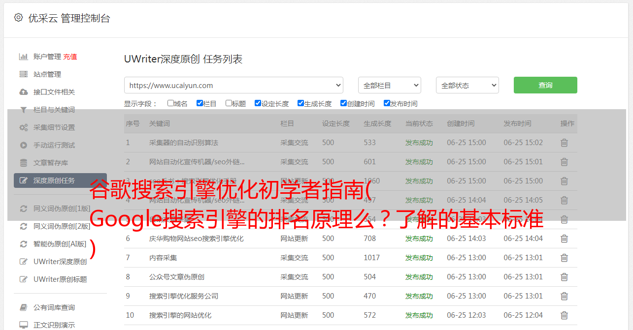Click the database icon for 文章暂存库
The image size is (633, 330).
(23, 163)
